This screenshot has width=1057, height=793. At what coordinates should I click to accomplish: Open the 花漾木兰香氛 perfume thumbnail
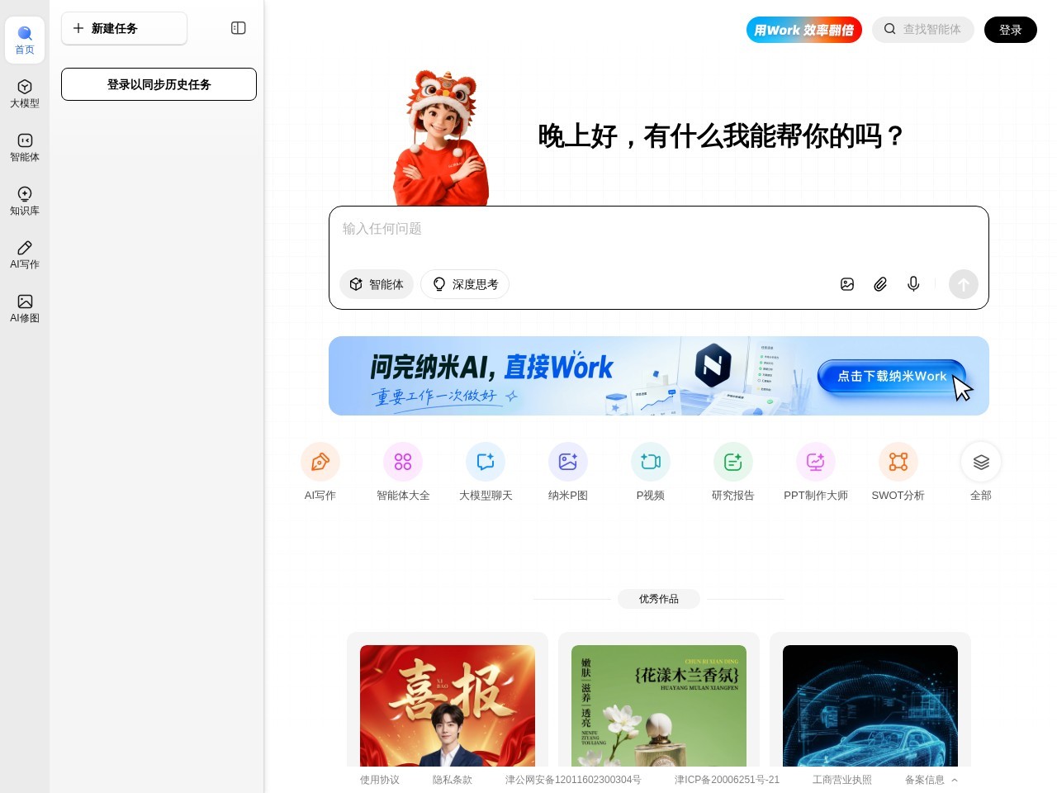tap(659, 705)
